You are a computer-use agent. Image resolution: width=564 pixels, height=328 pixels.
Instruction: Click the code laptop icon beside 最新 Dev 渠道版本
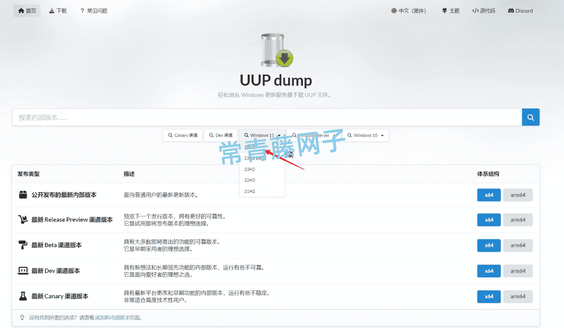(x=23, y=271)
